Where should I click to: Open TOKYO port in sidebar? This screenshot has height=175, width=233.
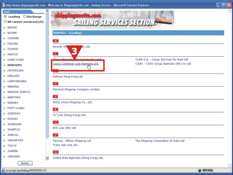tap(12, 145)
